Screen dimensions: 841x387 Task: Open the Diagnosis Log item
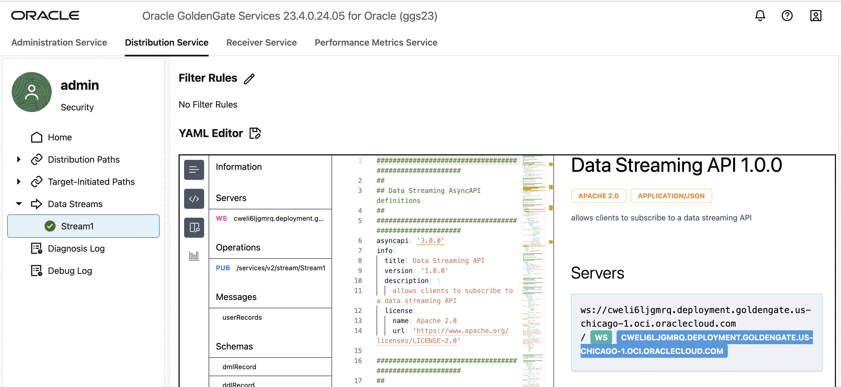tap(76, 248)
